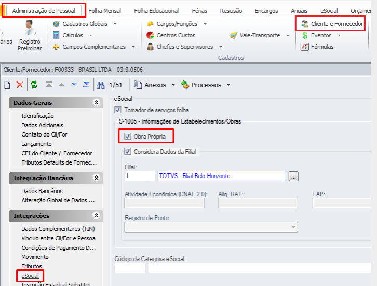Image resolution: width=377 pixels, height=286 pixels.
Task: Collapse the Integração Bancária panel
Action: tap(97, 178)
